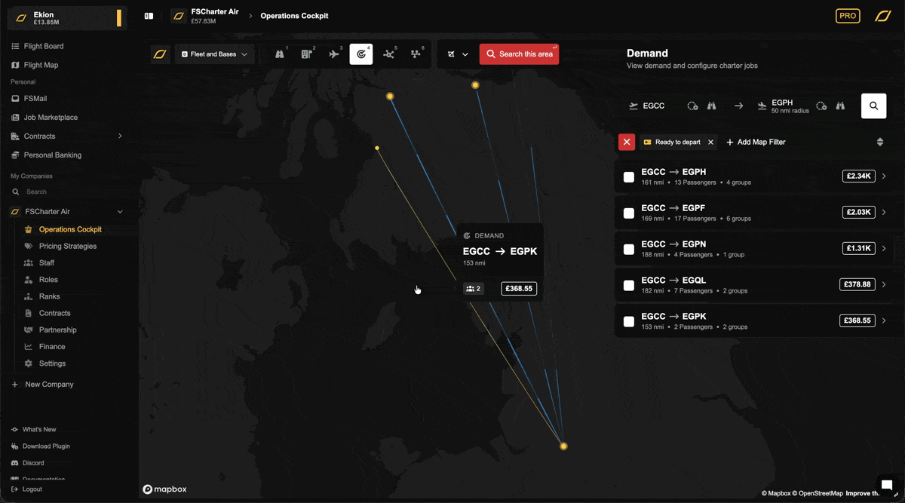This screenshot has width=905, height=503.
Task: Click the white magnifier search demand button
Action: (873, 106)
